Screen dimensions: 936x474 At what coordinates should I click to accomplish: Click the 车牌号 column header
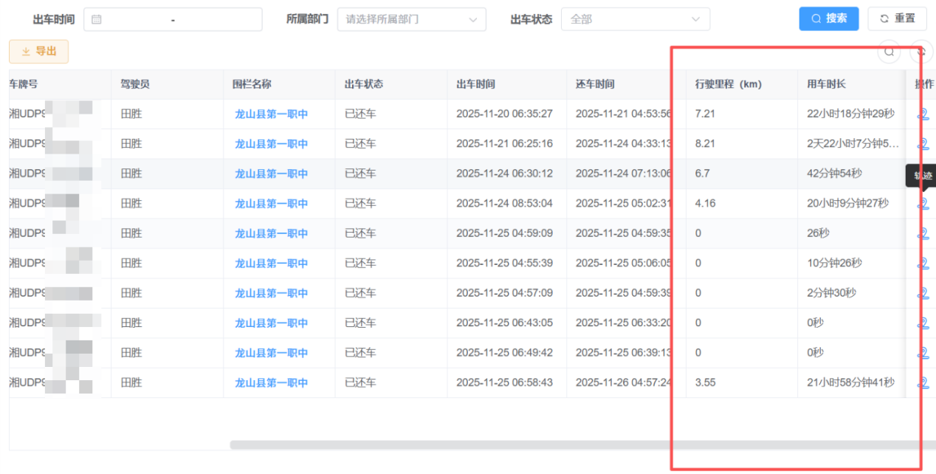coord(23,84)
